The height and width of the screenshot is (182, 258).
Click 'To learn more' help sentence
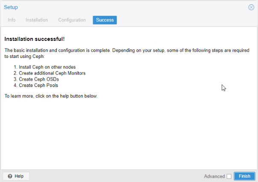pyautogui.click(x=51, y=96)
